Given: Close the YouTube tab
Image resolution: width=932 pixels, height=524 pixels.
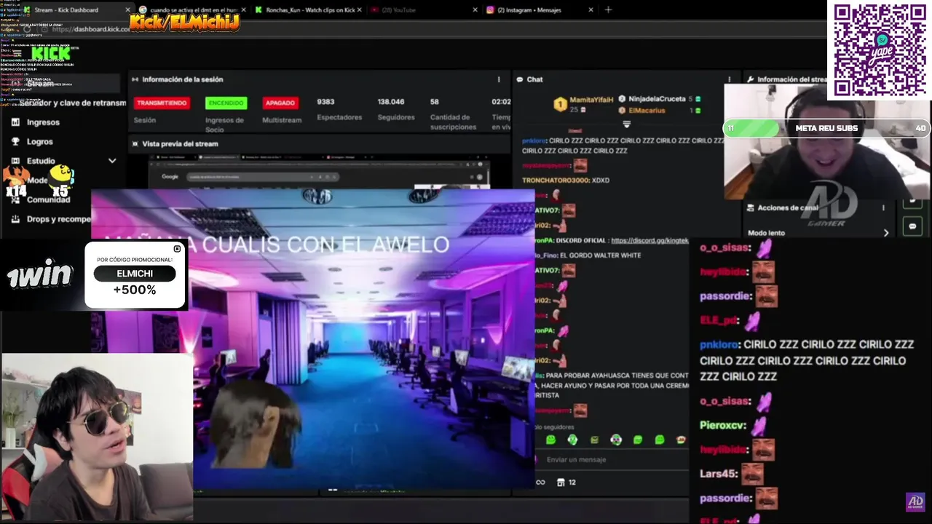Looking at the screenshot, I should 475,9.
